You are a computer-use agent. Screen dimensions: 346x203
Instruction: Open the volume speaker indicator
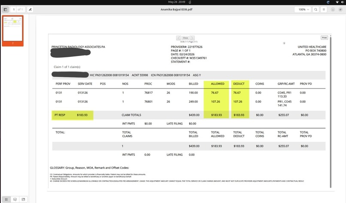click(x=342, y=2)
